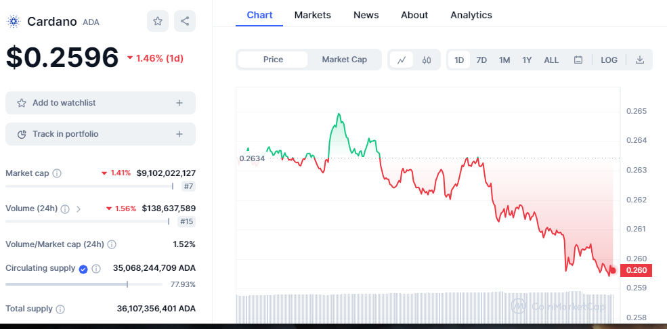
Task: Open the share icon button
Action: coord(185,21)
